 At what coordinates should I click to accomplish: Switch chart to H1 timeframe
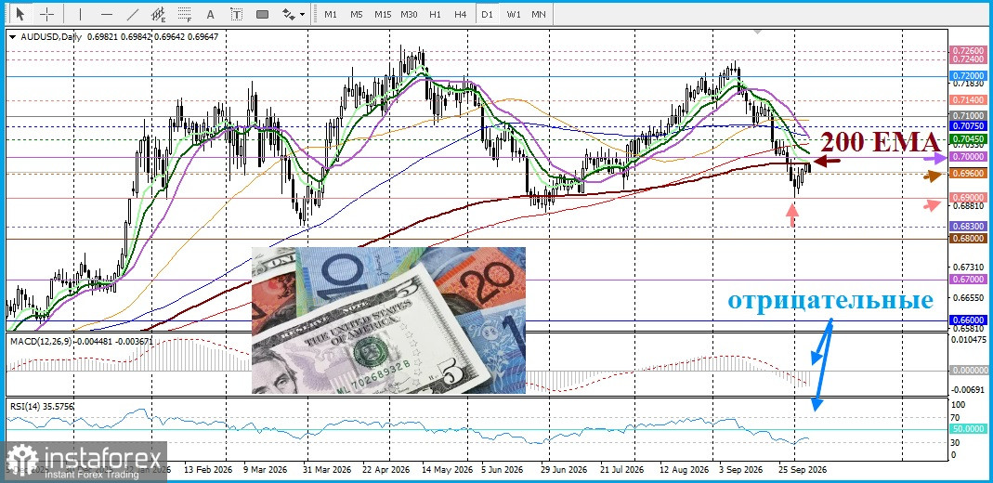tap(435, 14)
